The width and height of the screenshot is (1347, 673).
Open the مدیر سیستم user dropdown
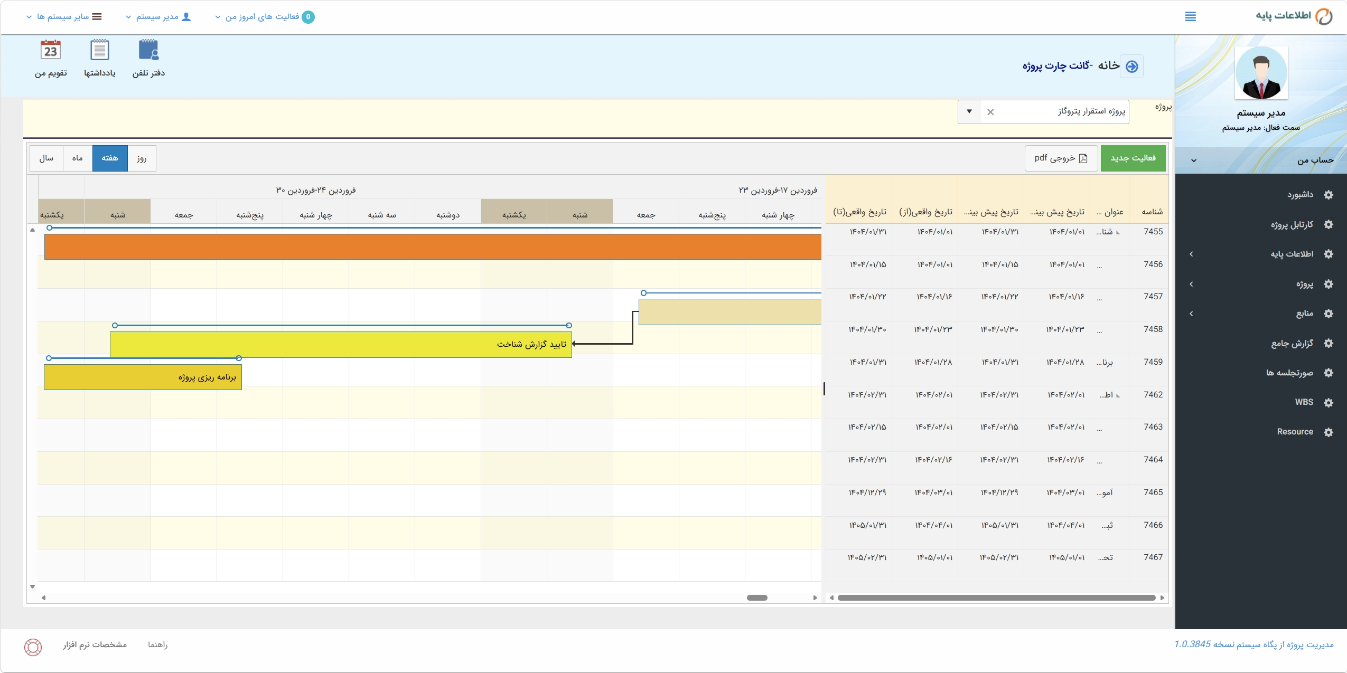[x=158, y=17]
